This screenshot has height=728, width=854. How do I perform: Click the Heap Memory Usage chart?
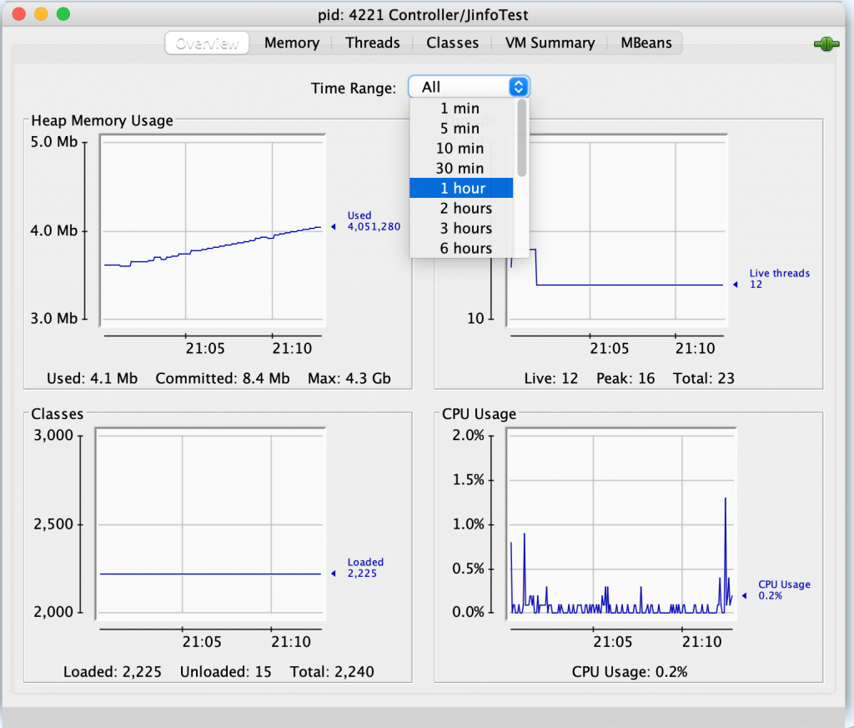coord(213,230)
